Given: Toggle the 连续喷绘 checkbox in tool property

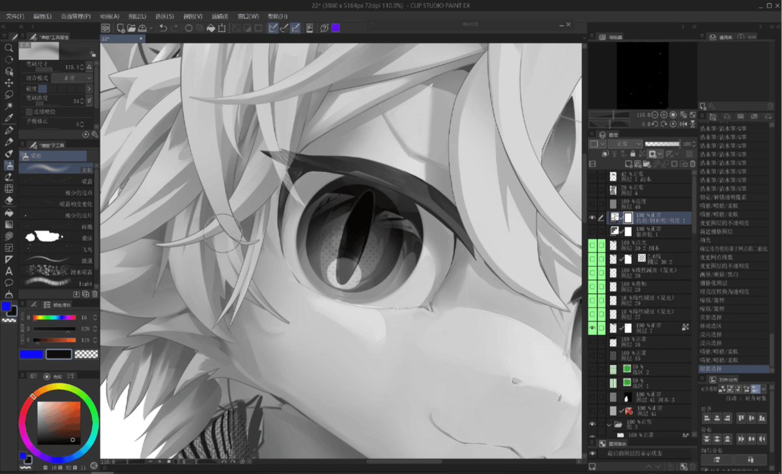Looking at the screenshot, I should pos(29,111).
